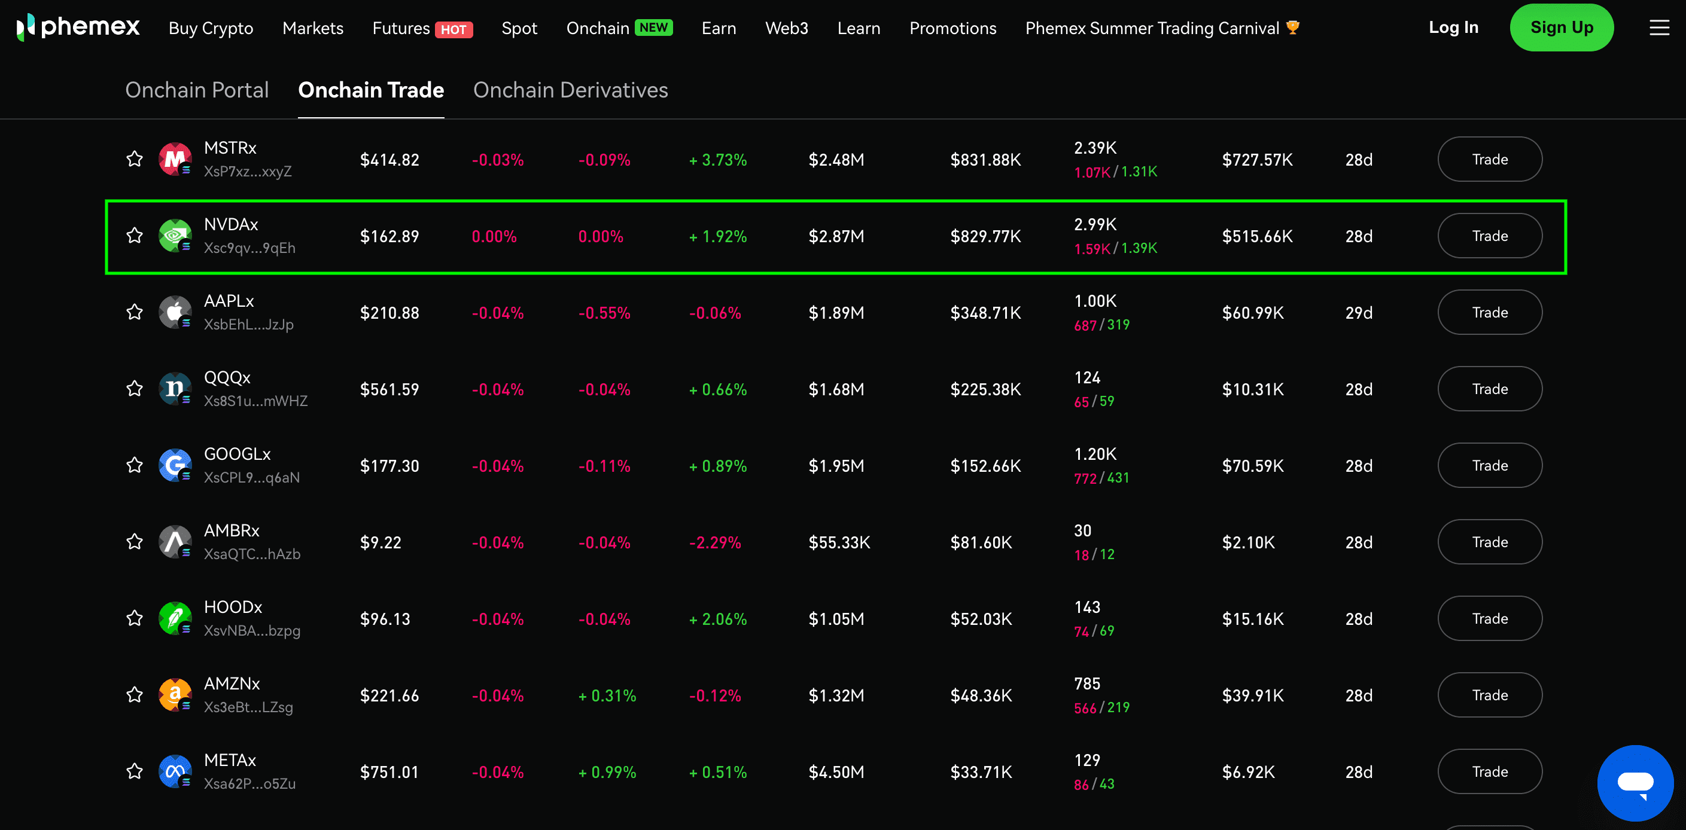The height and width of the screenshot is (830, 1686).
Task: Click the AMBRx price $9.22
Action: click(x=381, y=542)
